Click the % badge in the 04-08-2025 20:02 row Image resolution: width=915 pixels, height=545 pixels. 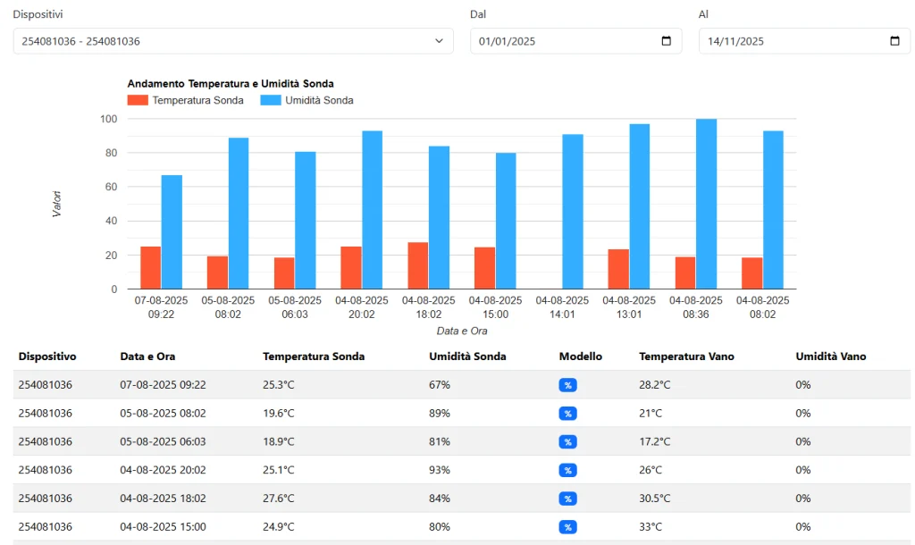coord(567,470)
